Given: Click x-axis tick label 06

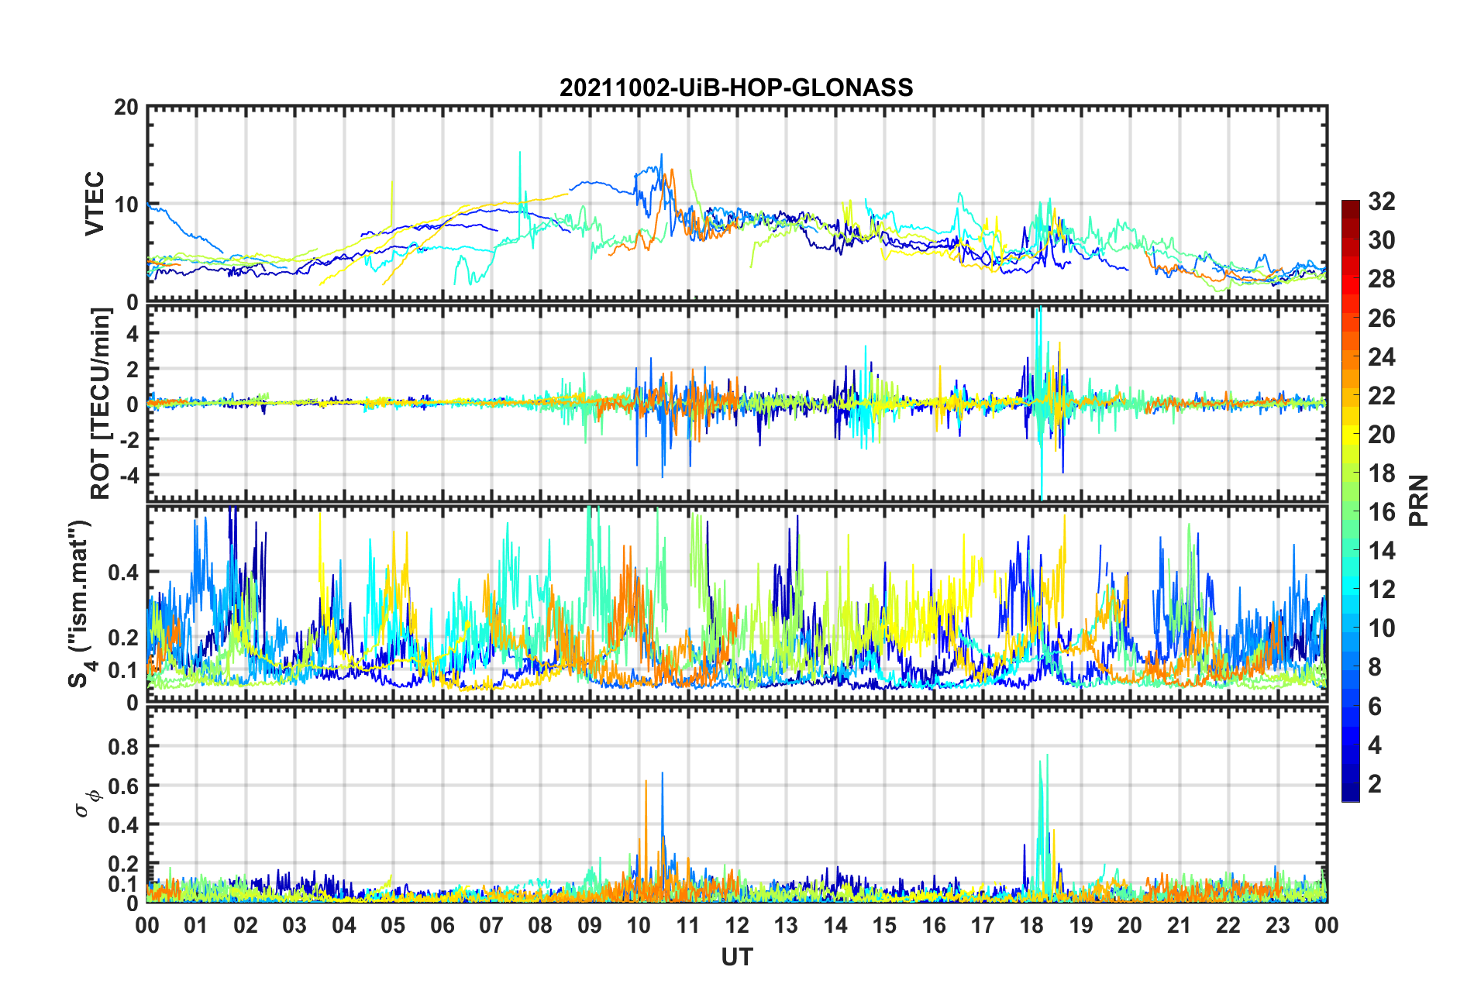Looking at the screenshot, I should 443,925.
